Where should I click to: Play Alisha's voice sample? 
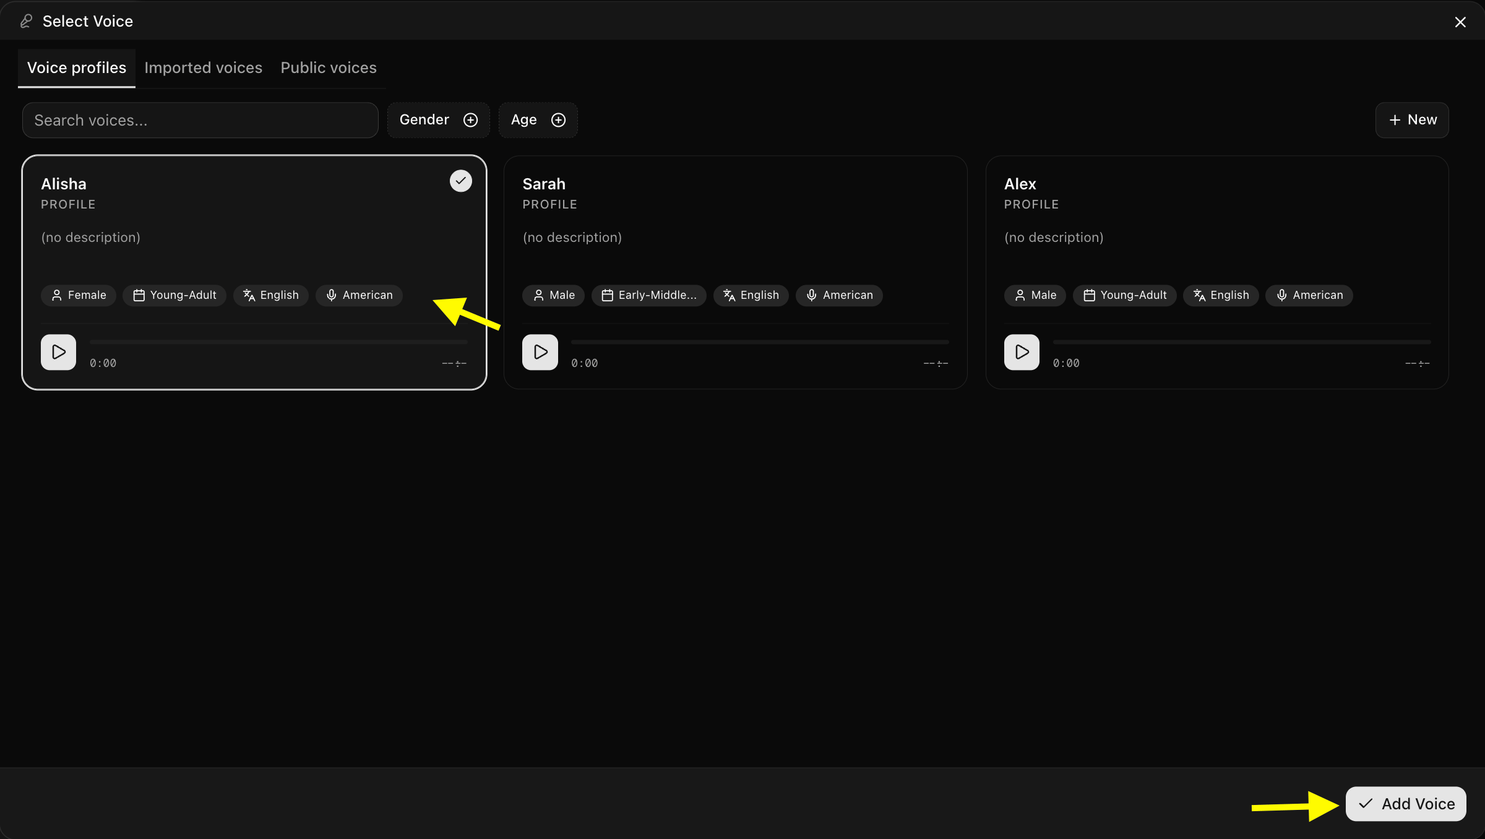[58, 352]
